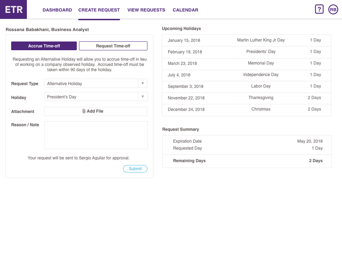This screenshot has width=342, height=279.
Task: Select the February 19, 2018 date
Action: [x=185, y=52]
